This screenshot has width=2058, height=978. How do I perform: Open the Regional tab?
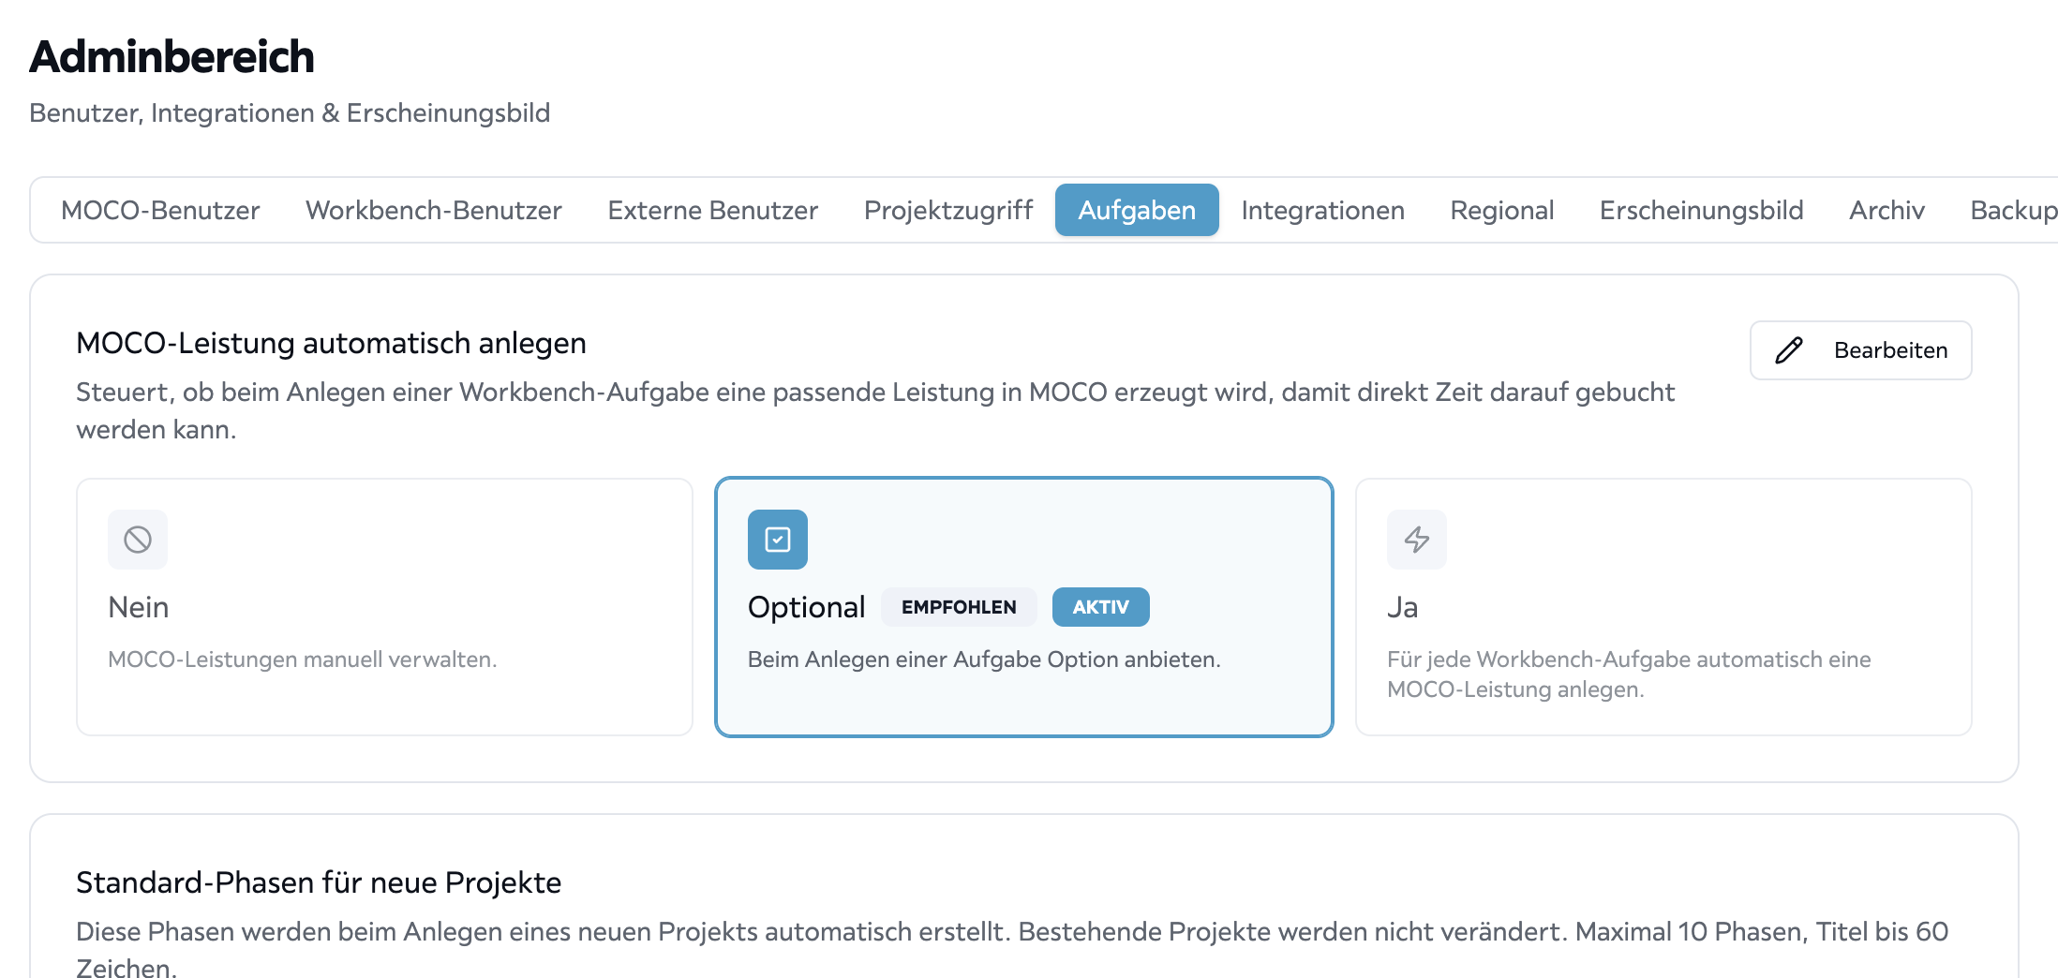pyautogui.click(x=1502, y=210)
